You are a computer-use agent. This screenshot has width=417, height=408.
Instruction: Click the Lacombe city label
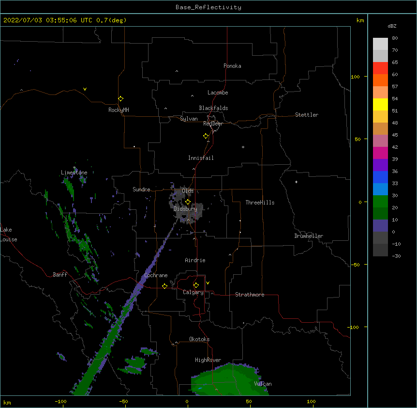(218, 93)
